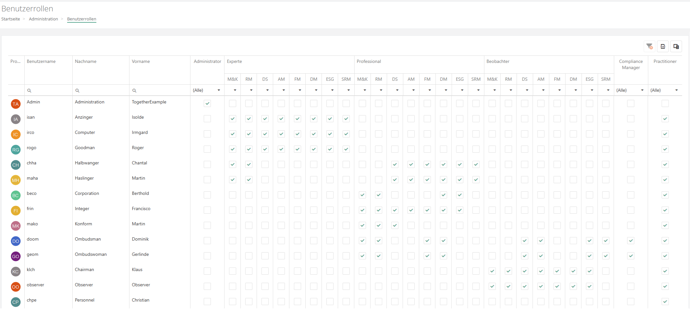This screenshot has height=309, width=690.
Task: Open Administration breadcrumb link
Action: click(x=43, y=19)
